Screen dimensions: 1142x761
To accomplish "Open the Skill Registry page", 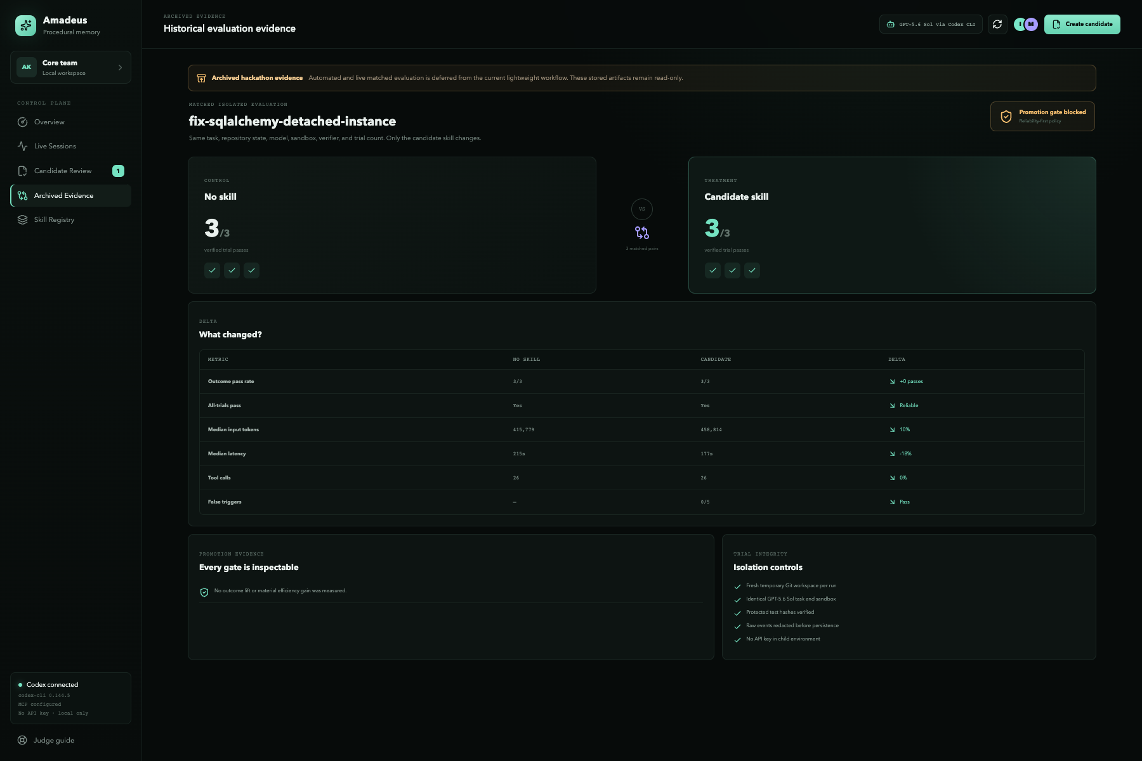I will pyautogui.click(x=70, y=219).
